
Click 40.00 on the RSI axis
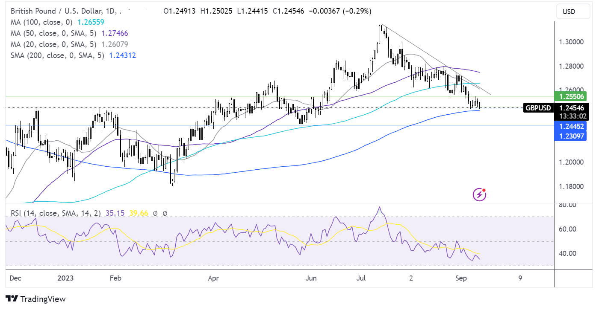(x=567, y=254)
